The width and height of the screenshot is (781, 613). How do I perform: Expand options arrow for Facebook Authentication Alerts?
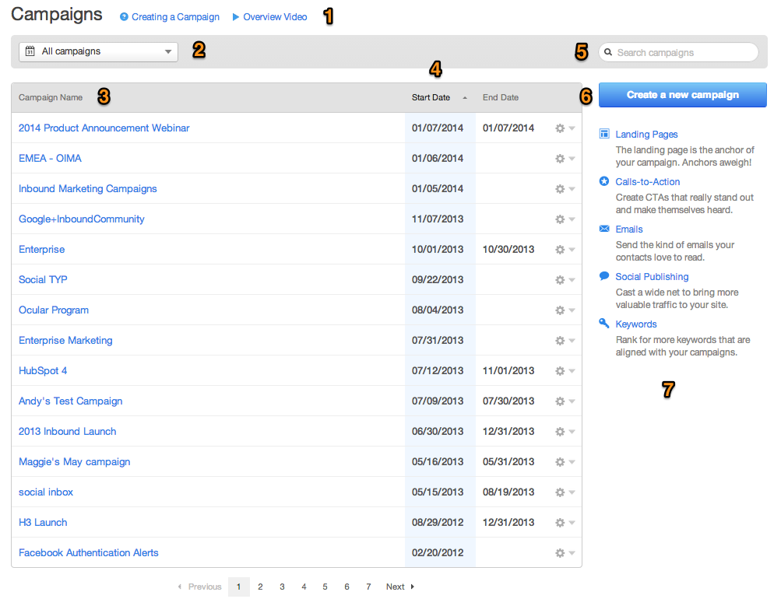point(572,553)
